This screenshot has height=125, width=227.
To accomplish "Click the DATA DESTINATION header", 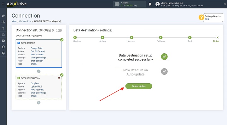I will tap(30, 78).
